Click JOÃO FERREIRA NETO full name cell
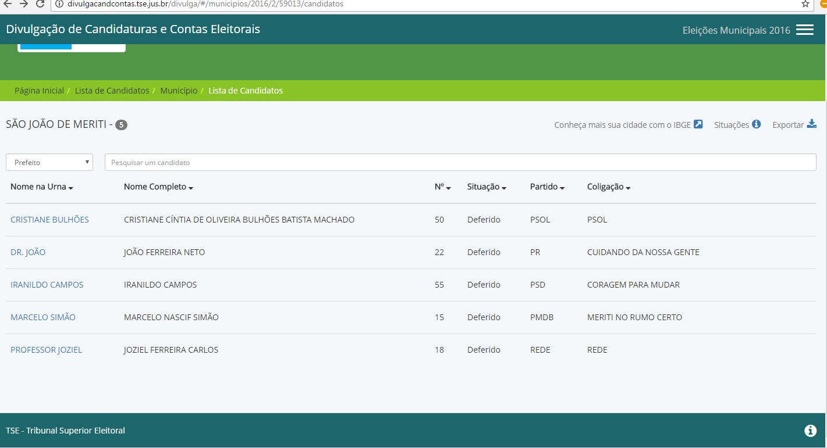 (165, 252)
